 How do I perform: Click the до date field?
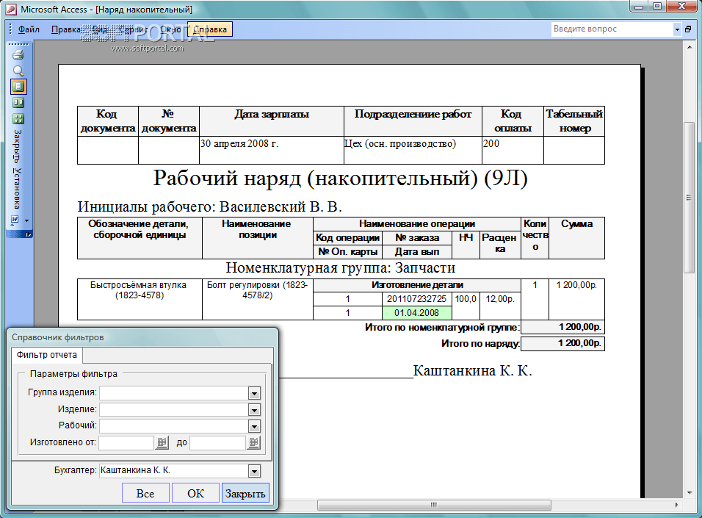point(218,443)
